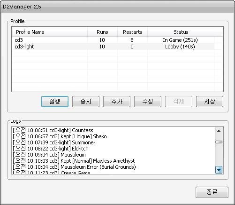
Task: Click the 추가 (Add) button
Action: click(117, 102)
